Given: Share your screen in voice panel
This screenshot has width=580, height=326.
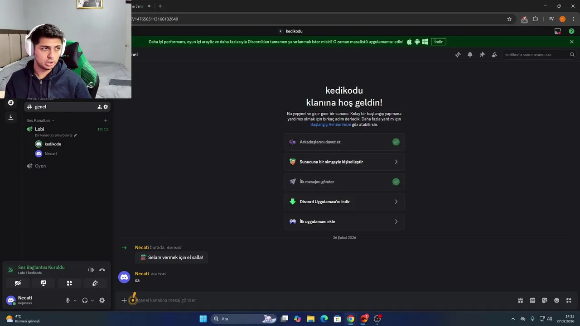Looking at the screenshot, I should click(x=43, y=283).
